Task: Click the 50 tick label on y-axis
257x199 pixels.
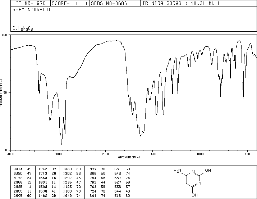Action: tap(5, 92)
